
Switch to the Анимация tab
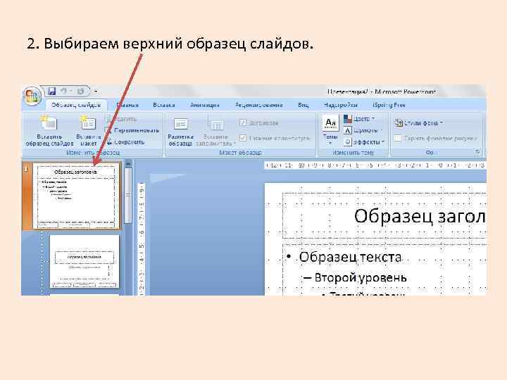pyautogui.click(x=205, y=106)
